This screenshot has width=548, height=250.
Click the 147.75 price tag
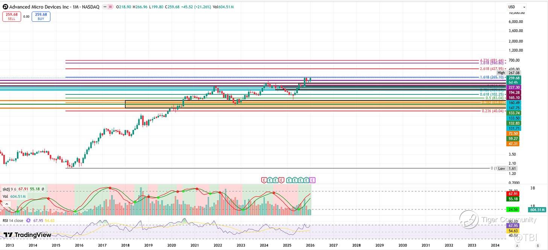coord(514,108)
